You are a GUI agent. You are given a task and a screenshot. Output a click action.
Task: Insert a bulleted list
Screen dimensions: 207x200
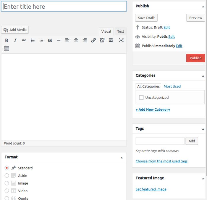pos(33,40)
